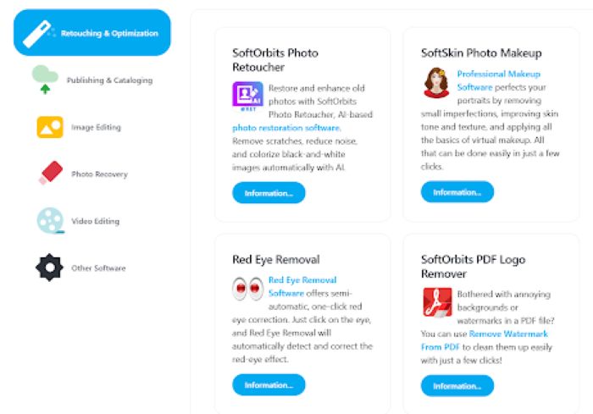Click the gear Other Software icon
This screenshot has height=414, width=593.
click(49, 268)
